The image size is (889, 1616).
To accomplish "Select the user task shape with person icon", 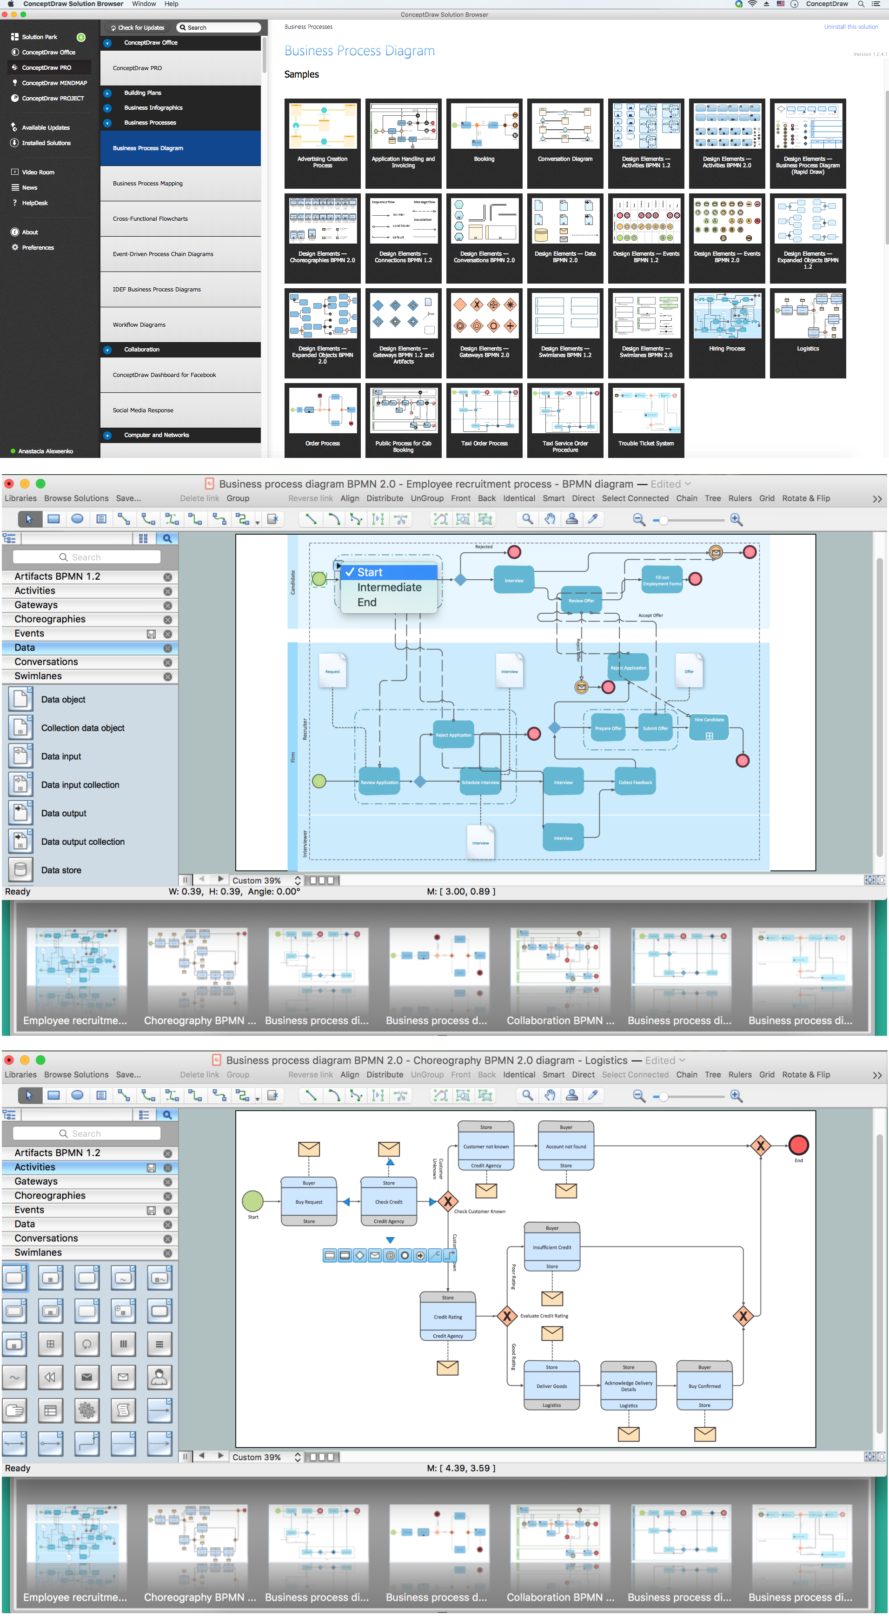I will pos(159,1378).
